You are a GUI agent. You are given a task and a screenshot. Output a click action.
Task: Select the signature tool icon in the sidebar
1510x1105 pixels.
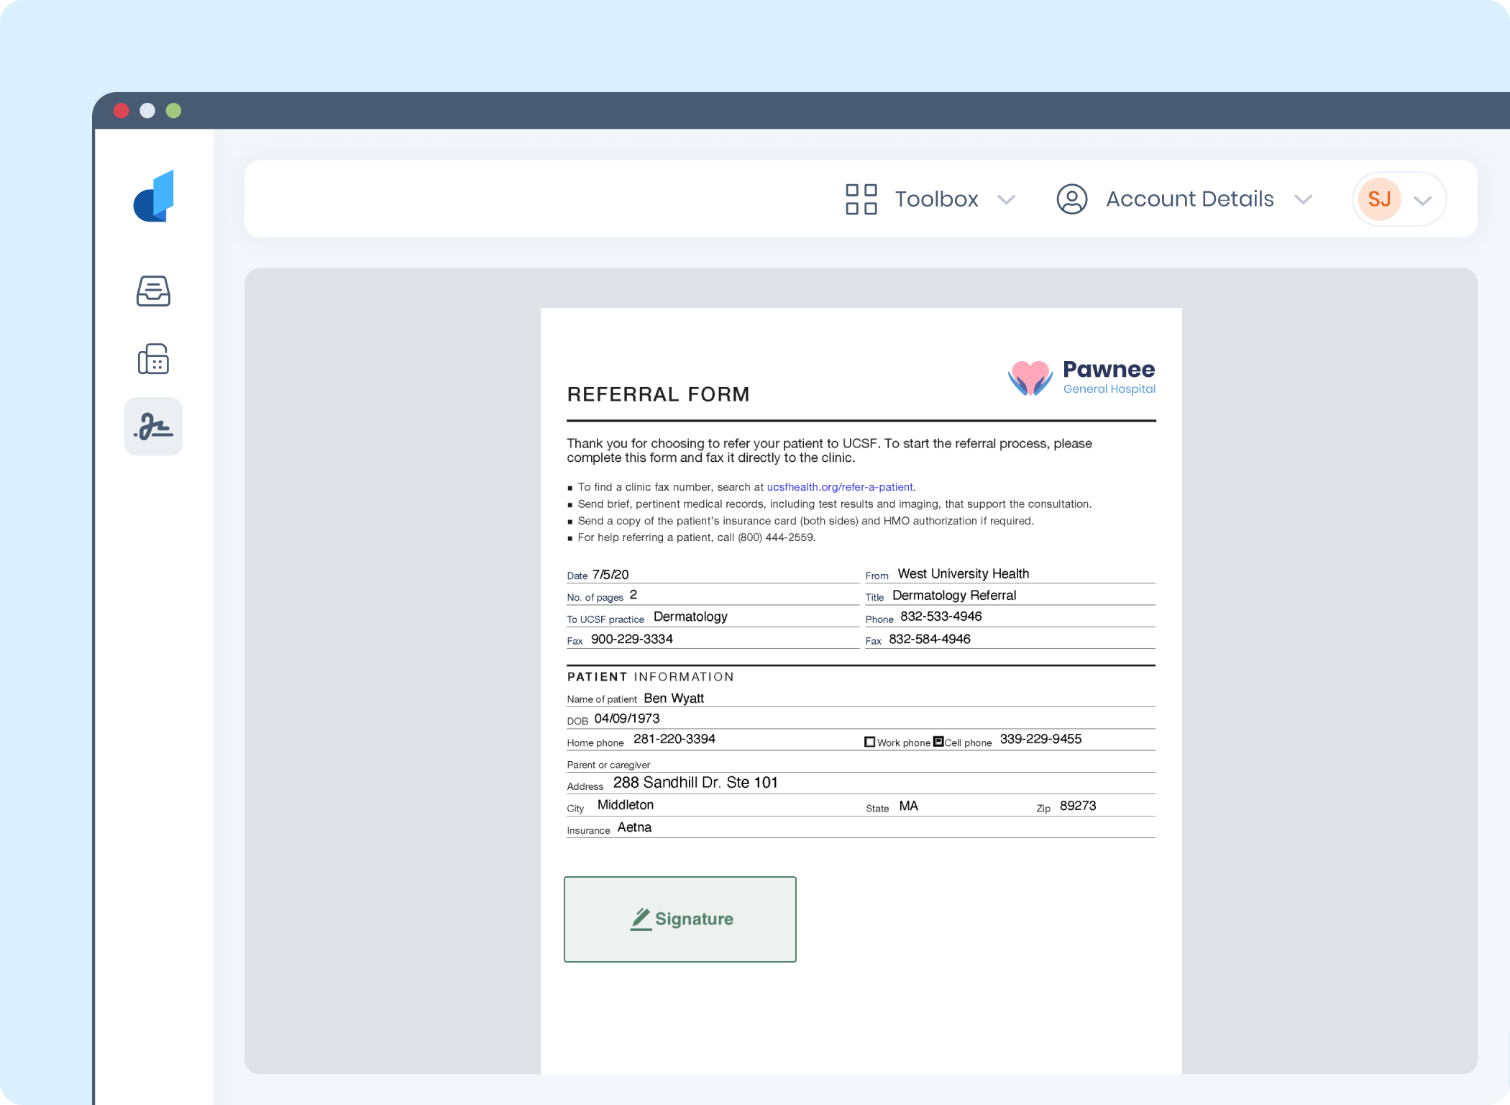(x=153, y=427)
